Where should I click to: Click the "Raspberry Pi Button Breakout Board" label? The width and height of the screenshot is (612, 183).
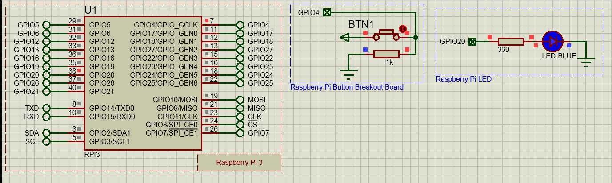[x=347, y=87]
